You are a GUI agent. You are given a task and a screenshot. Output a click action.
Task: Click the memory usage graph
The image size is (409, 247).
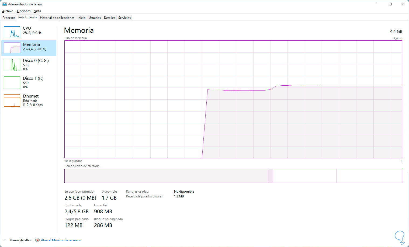233,99
